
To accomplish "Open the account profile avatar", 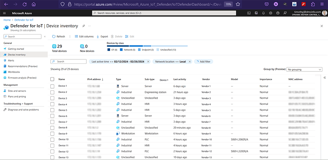I will (x=324, y=13).
